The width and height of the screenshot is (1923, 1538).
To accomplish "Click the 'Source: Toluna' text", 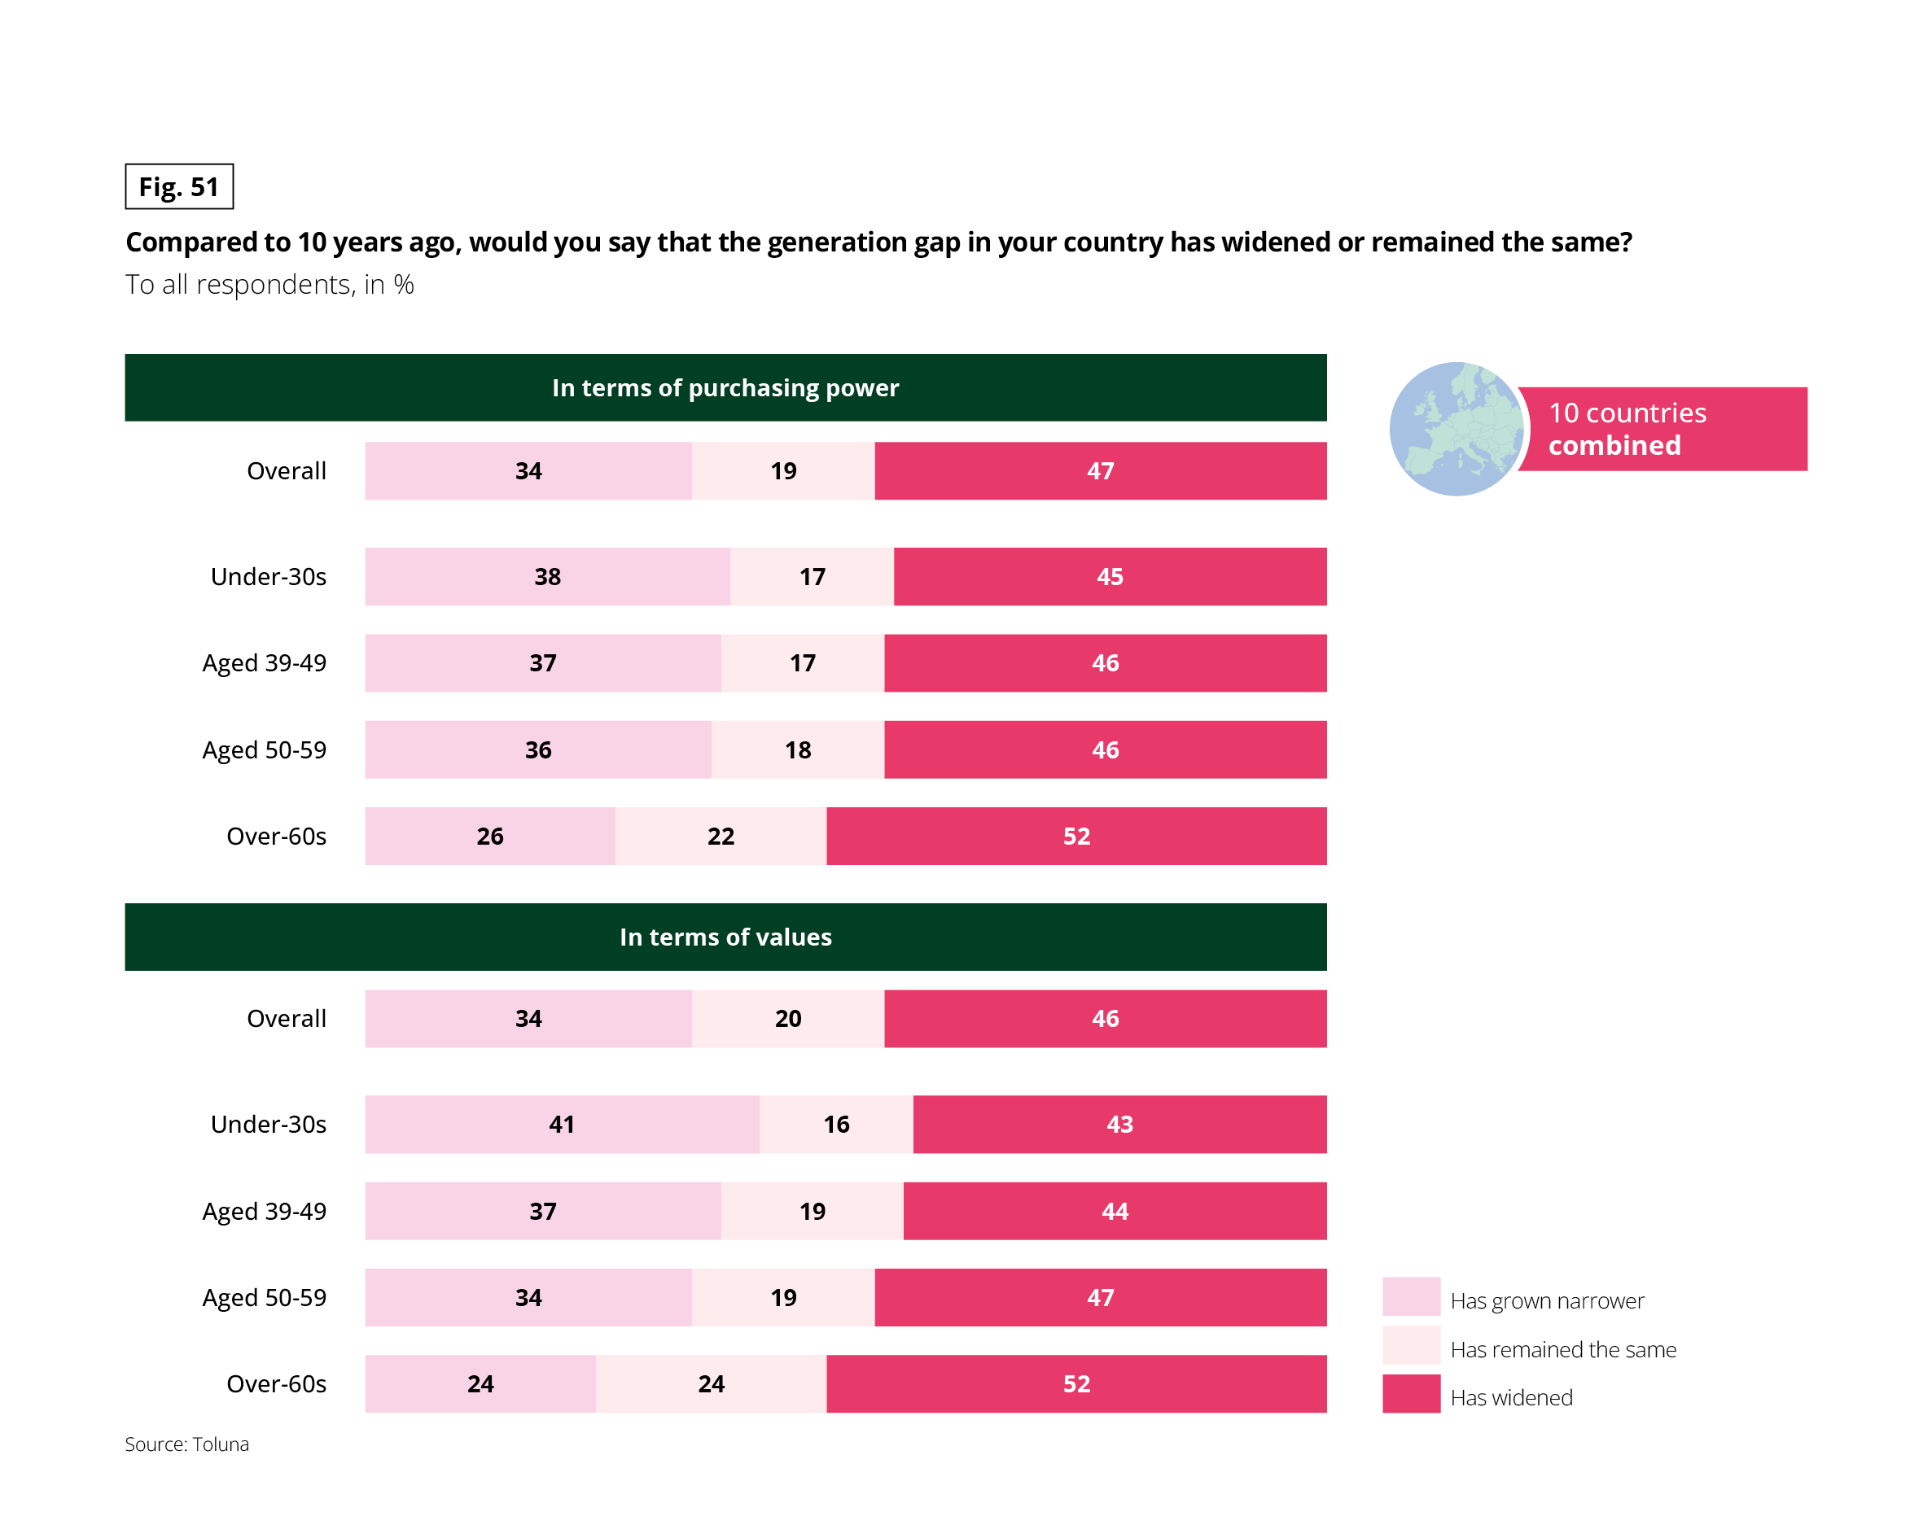I will pos(186,1444).
